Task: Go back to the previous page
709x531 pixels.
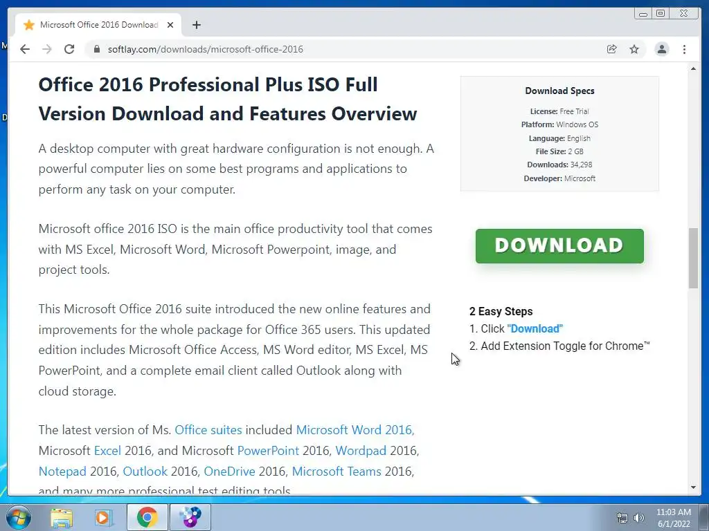Action: tap(25, 49)
